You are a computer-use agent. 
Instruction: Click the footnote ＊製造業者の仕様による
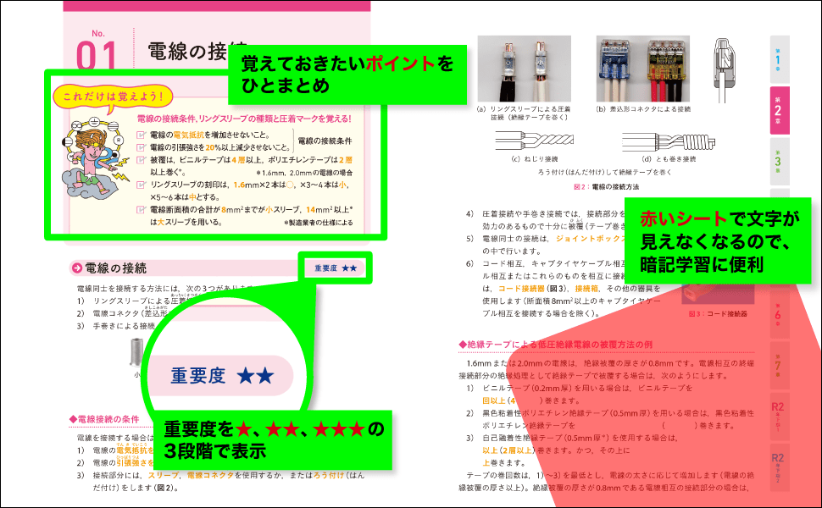click(319, 223)
